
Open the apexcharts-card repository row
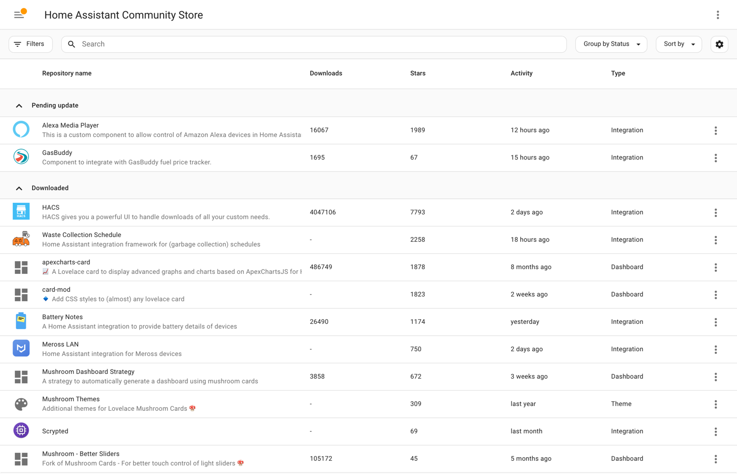(x=368, y=267)
